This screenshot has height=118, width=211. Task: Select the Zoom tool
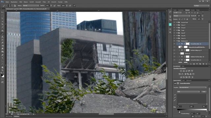(2, 70)
